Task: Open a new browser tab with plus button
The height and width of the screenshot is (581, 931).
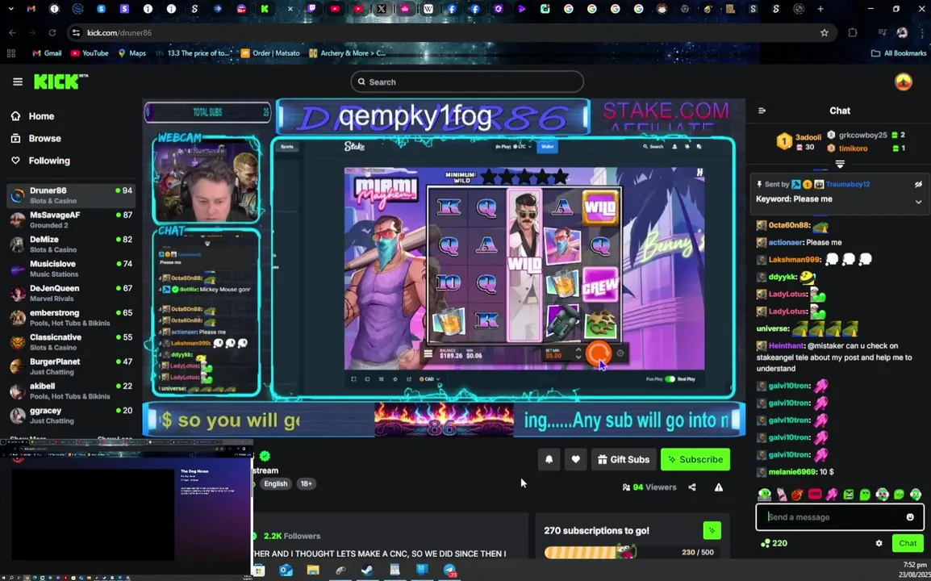Action: 820,9
